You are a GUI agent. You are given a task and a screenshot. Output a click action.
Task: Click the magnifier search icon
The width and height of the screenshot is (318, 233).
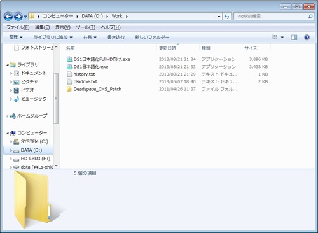click(x=310, y=17)
